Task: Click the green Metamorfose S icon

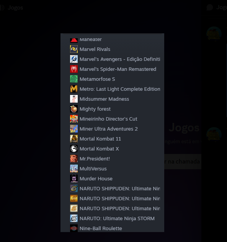Action: point(74,79)
